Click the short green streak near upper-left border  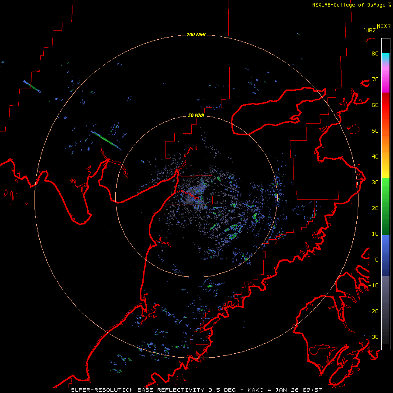click(32, 86)
